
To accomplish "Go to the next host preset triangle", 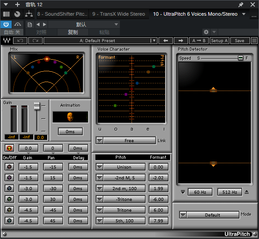I will click(x=44, y=25).
